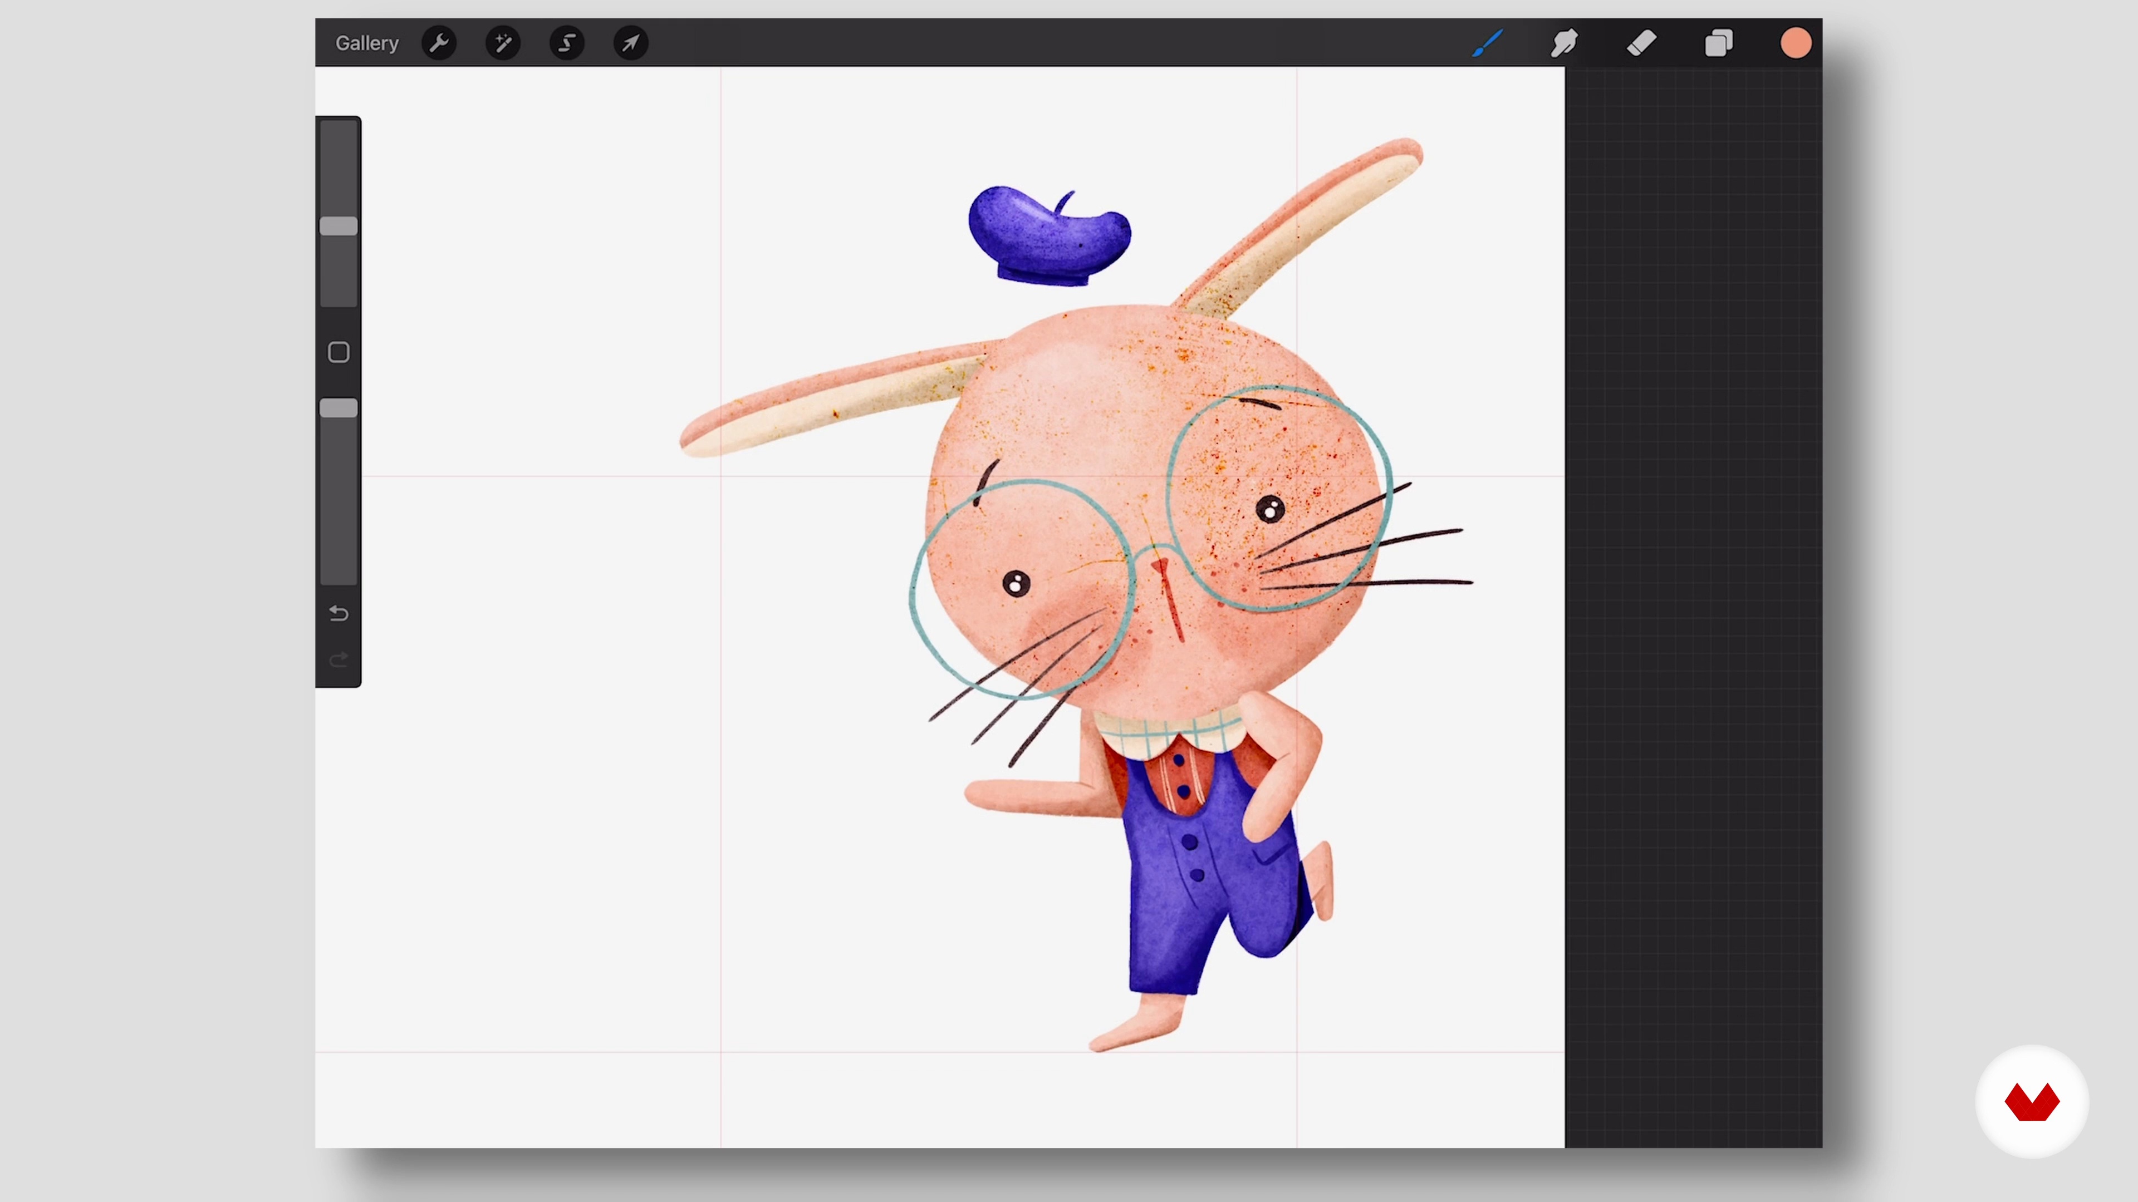Tap the square Modify button in sidebar
Image resolution: width=2138 pixels, height=1202 pixels.
click(339, 353)
